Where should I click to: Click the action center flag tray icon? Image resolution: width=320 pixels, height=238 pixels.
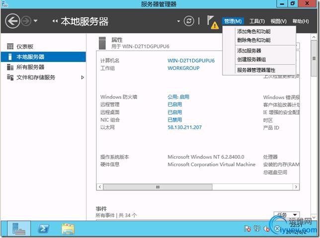pyautogui.click(x=247, y=229)
